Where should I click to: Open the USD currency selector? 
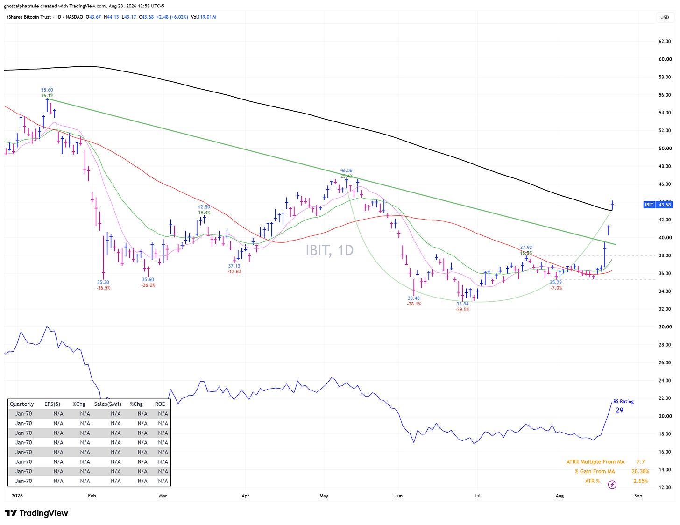[664, 17]
